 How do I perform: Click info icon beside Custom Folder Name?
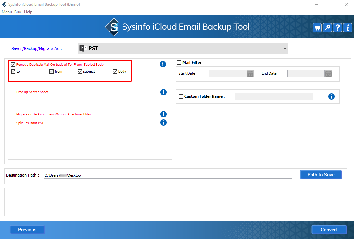331,96
